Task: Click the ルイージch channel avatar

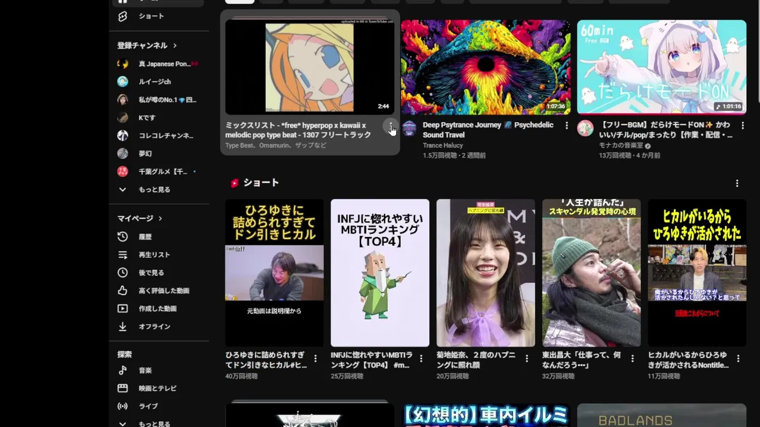Action: pyautogui.click(x=122, y=81)
